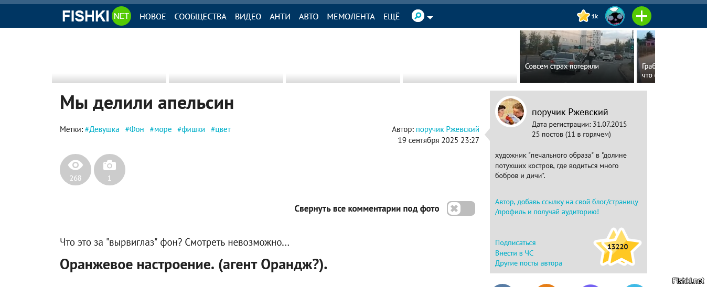The height and width of the screenshot is (287, 707).
Task: Expand the search dropdown arrow
Action: (430, 17)
